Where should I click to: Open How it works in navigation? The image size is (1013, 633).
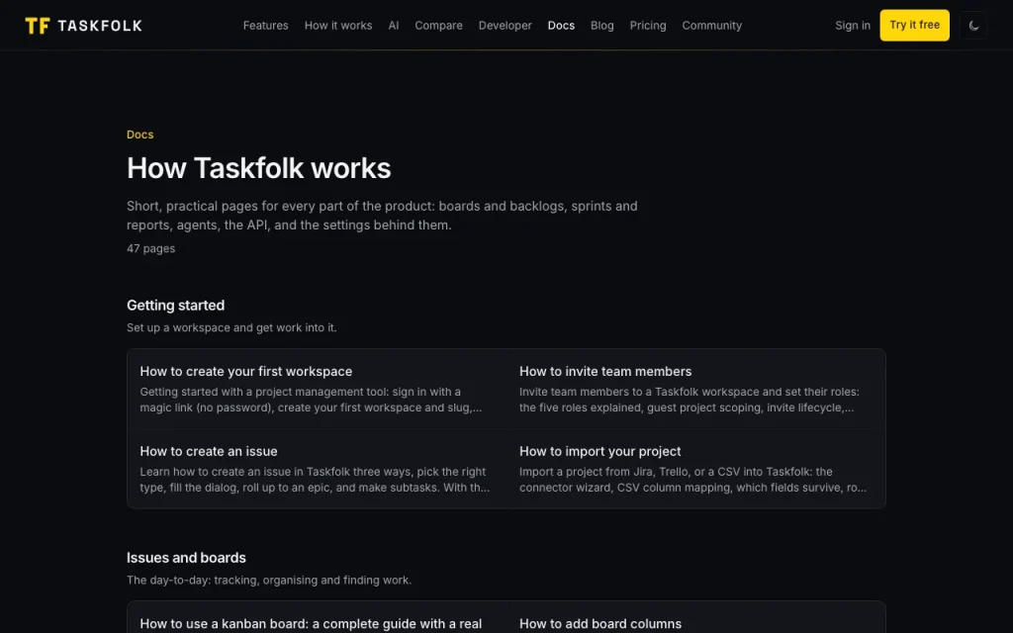click(338, 25)
